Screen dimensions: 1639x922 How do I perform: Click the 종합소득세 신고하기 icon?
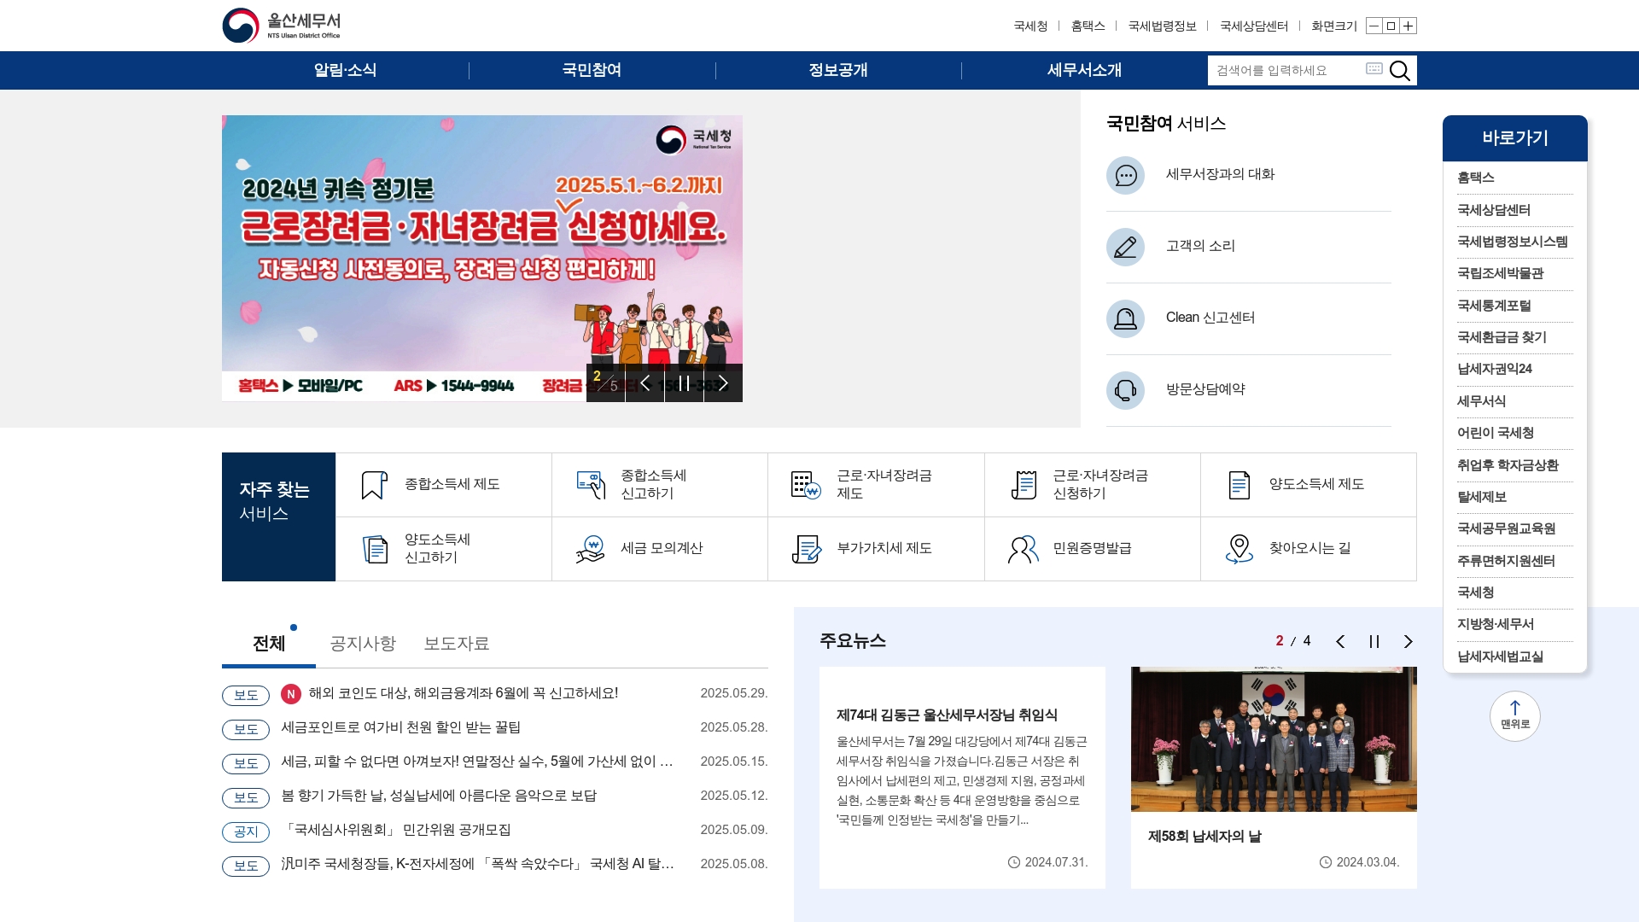tap(591, 485)
